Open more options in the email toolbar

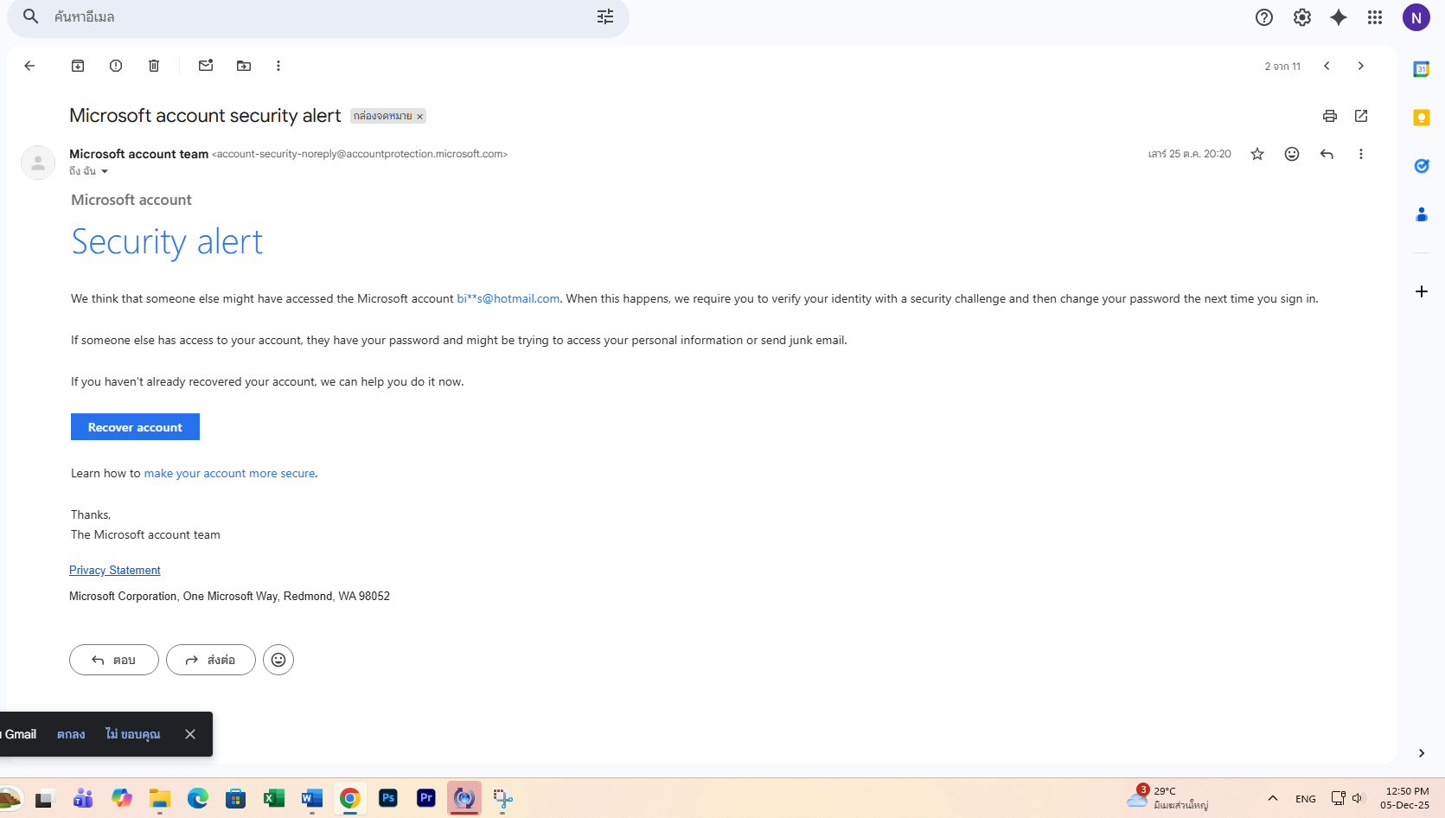[x=278, y=66]
